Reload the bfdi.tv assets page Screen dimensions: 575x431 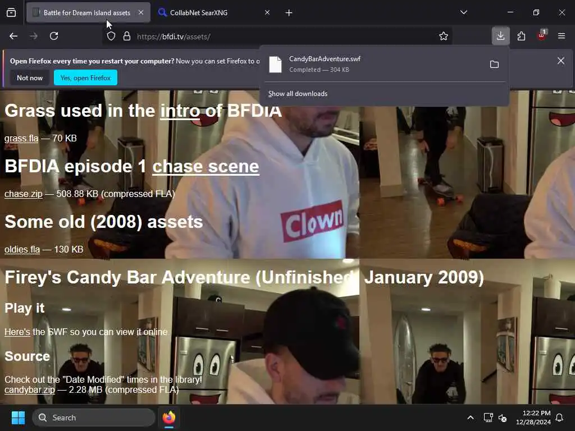pos(54,36)
